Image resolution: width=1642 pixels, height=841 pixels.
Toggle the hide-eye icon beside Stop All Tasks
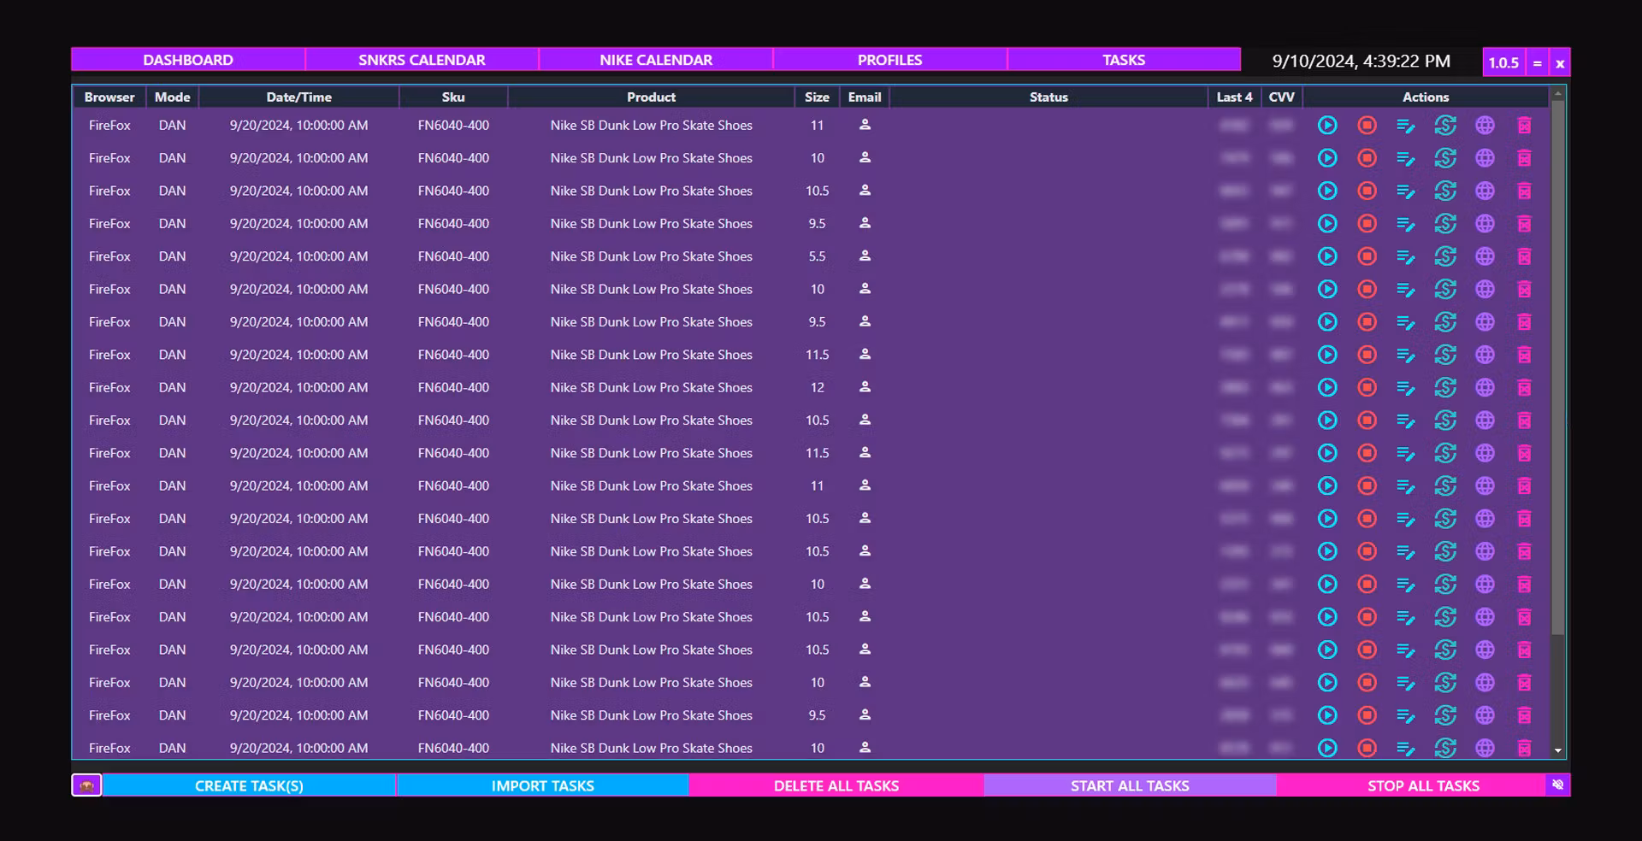[1557, 785]
